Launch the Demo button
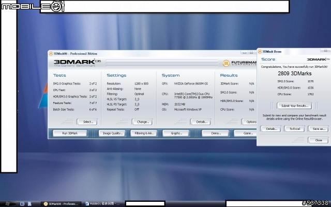 click(216, 134)
